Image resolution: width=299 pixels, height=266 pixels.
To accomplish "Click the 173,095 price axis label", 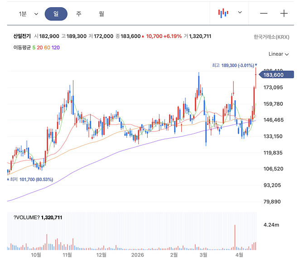I will (273, 87).
